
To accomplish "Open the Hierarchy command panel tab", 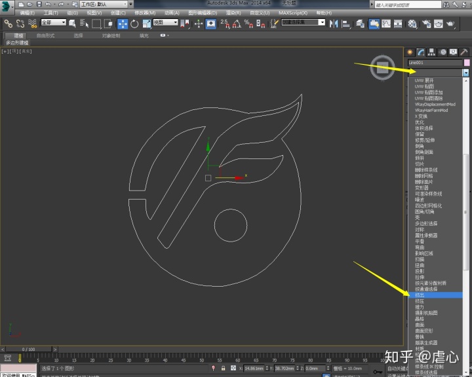I will (x=431, y=52).
